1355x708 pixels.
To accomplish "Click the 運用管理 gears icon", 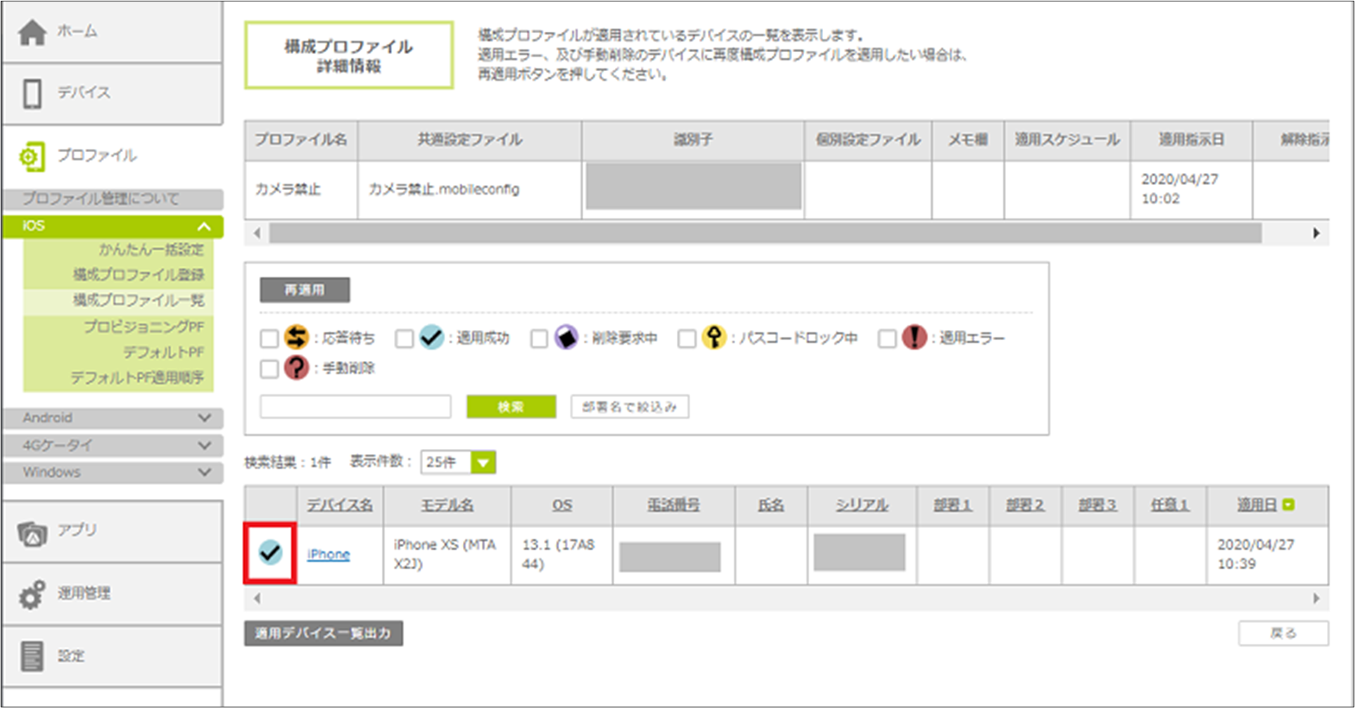I will [32, 595].
